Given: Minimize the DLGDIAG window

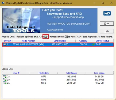Looking at the screenshot, I should tap(94, 3).
